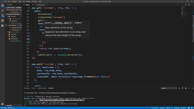Click localhost:5000 API link in terminal
Screen dimensions: 194x109
(x=61, y=100)
